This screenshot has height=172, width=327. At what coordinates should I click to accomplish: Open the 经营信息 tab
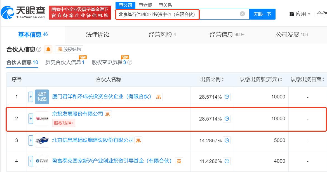coord(227,35)
